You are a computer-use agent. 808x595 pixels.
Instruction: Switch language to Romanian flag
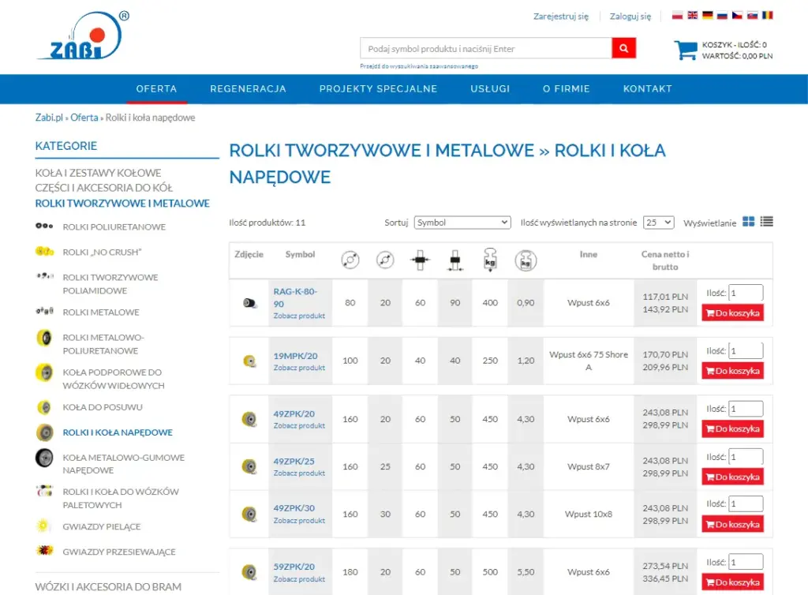click(767, 16)
